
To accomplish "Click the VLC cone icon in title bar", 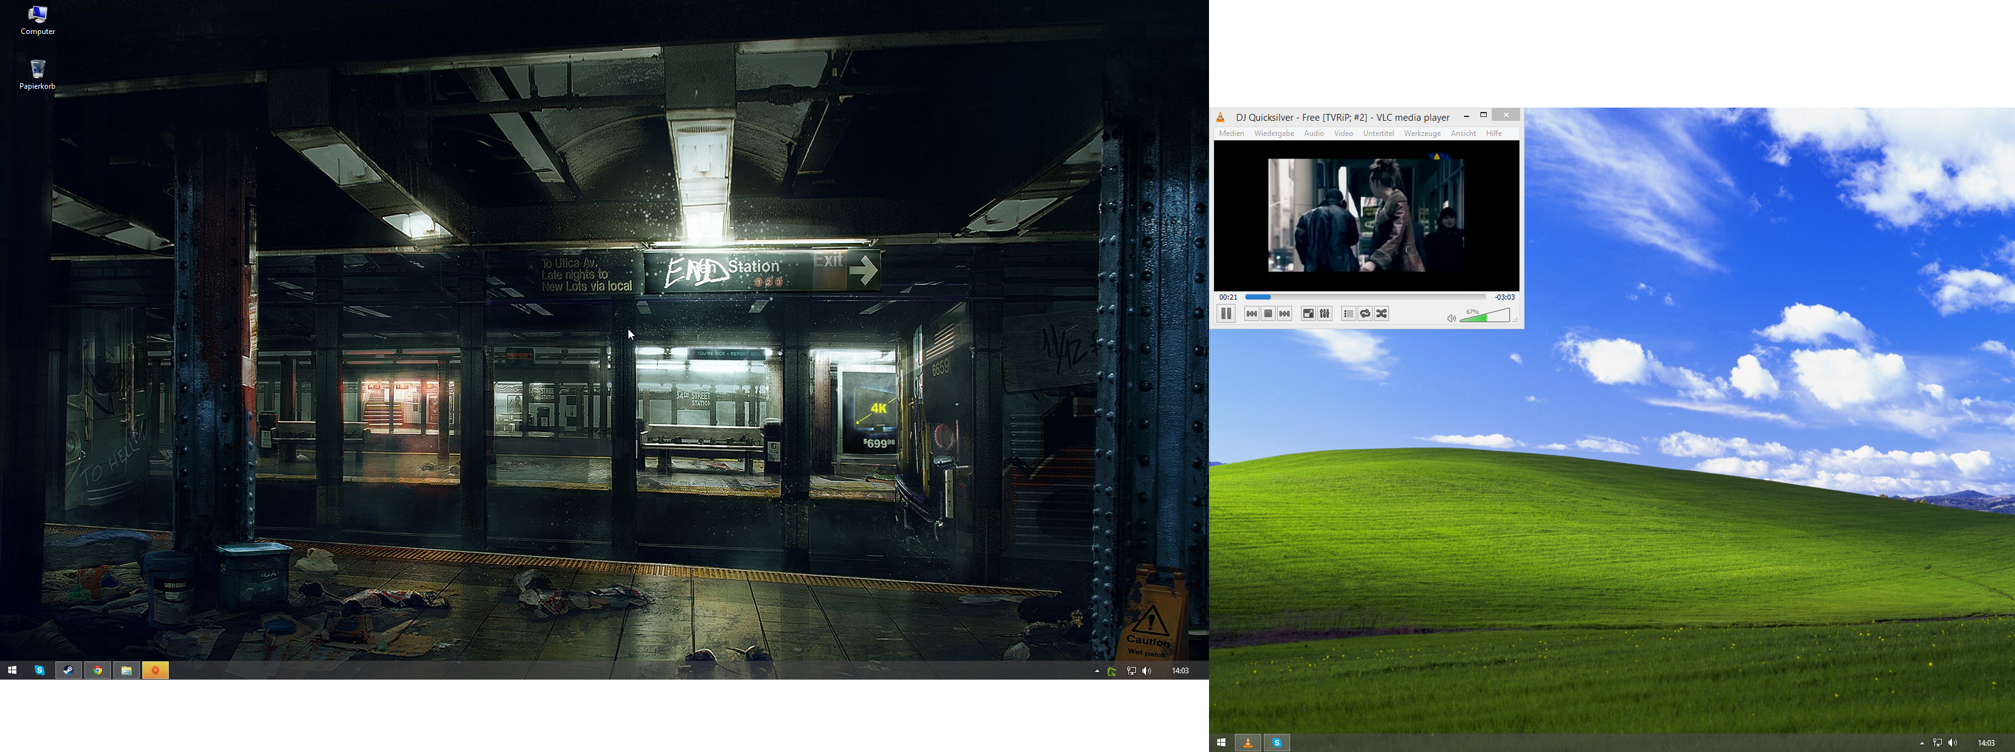I will point(1220,117).
